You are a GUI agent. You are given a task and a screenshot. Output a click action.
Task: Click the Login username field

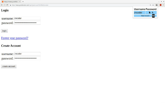(x=27, y=18)
